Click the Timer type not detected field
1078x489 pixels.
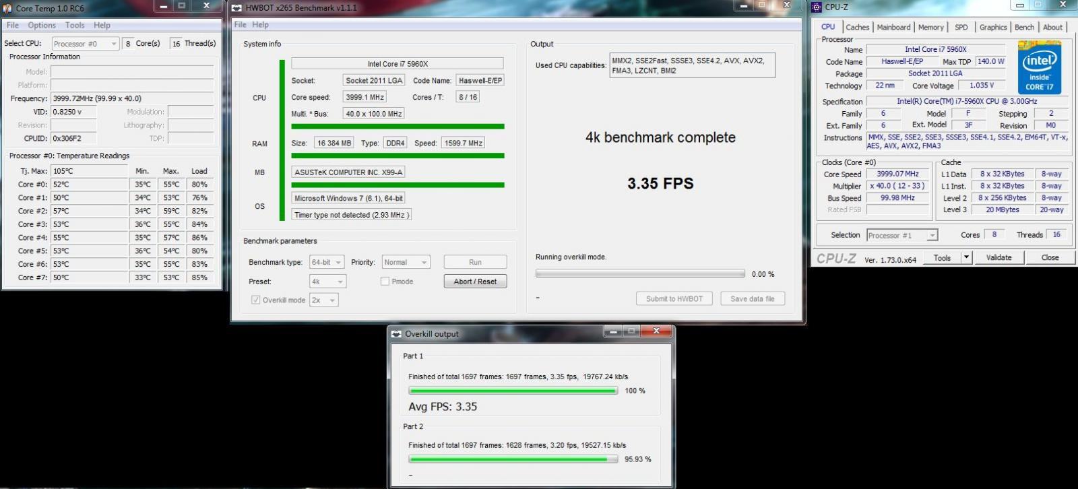tap(351, 215)
